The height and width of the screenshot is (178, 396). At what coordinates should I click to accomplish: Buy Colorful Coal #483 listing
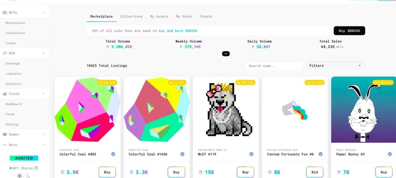pos(107,172)
